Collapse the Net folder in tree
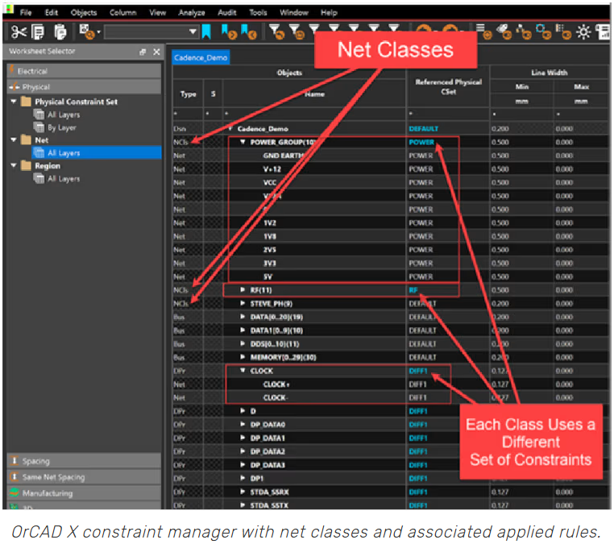The height and width of the screenshot is (544, 614). click(14, 139)
